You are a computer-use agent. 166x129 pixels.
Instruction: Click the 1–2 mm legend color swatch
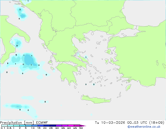pos(16,126)
